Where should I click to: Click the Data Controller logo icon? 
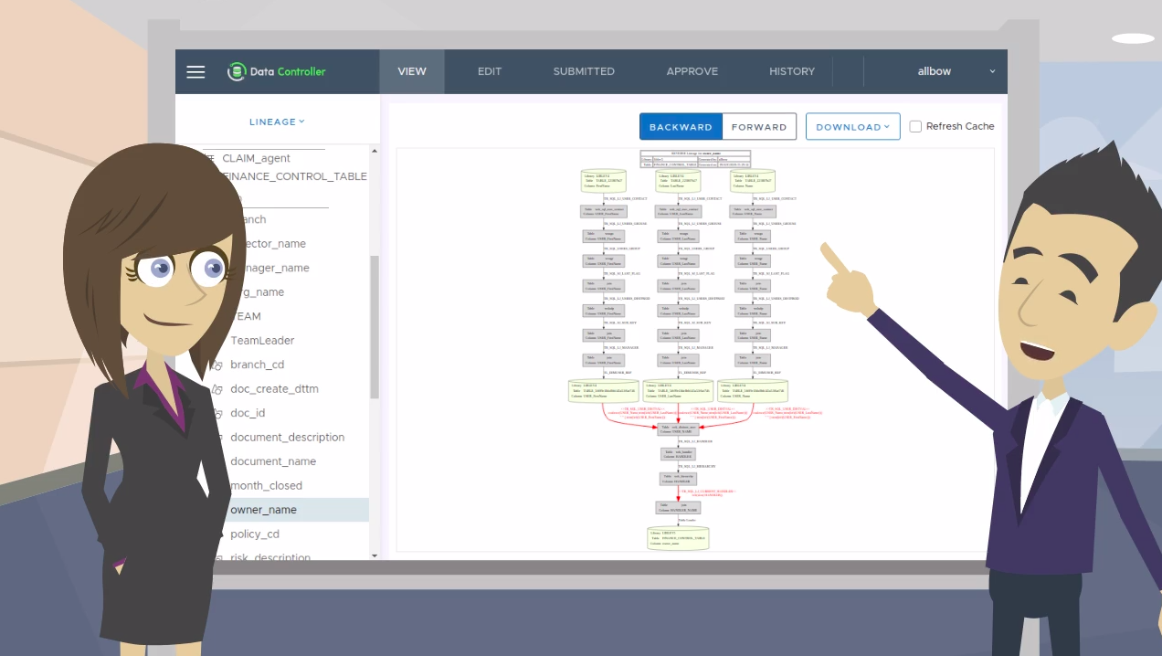pyautogui.click(x=237, y=71)
